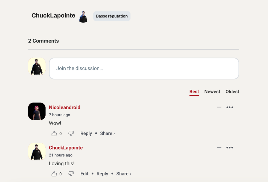This screenshot has width=268, height=182.
Task: Open the options menu on Nicoleandroid's comment
Action: point(230,107)
